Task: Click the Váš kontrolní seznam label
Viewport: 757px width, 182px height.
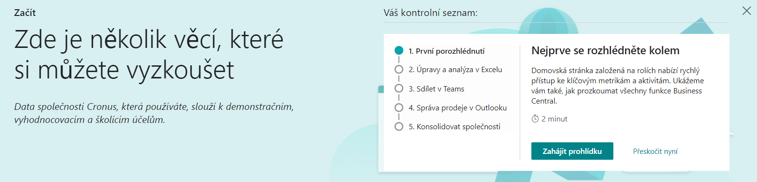Action: (430, 13)
